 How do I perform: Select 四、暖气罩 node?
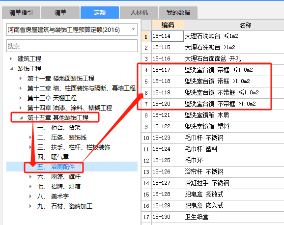(x=53, y=157)
